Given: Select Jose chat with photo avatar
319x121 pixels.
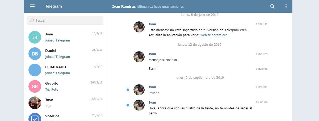Looking at the screenshot, I should pos(35,103).
